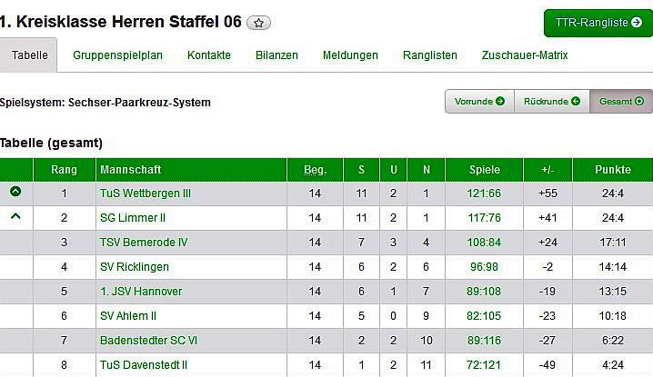Screen dimensions: 653x377
Task: Open the Bilanzen tab
Action: pyautogui.click(x=276, y=55)
